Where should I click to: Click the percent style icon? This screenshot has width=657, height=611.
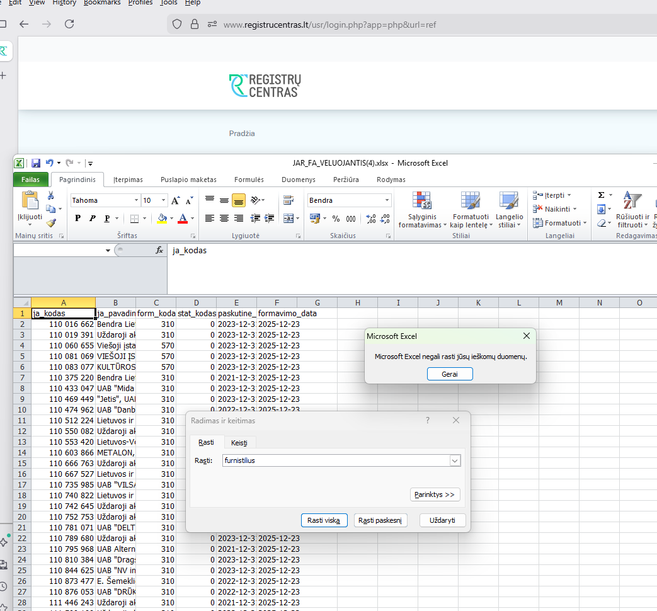[x=336, y=219]
